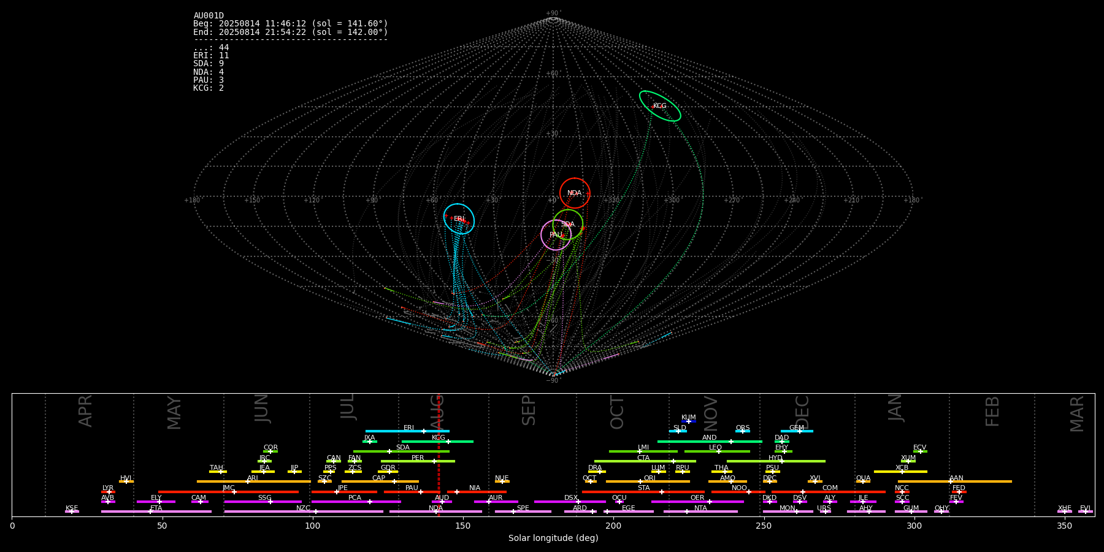The width and height of the screenshot is (1104, 552).
Task: Click the 'NDA: 4' count in legend
Action: (x=209, y=72)
